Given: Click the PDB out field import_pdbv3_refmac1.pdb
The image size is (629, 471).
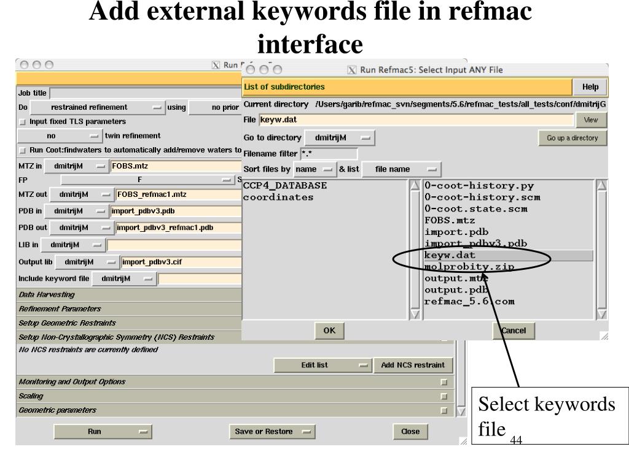Looking at the screenshot, I should 179,228.
